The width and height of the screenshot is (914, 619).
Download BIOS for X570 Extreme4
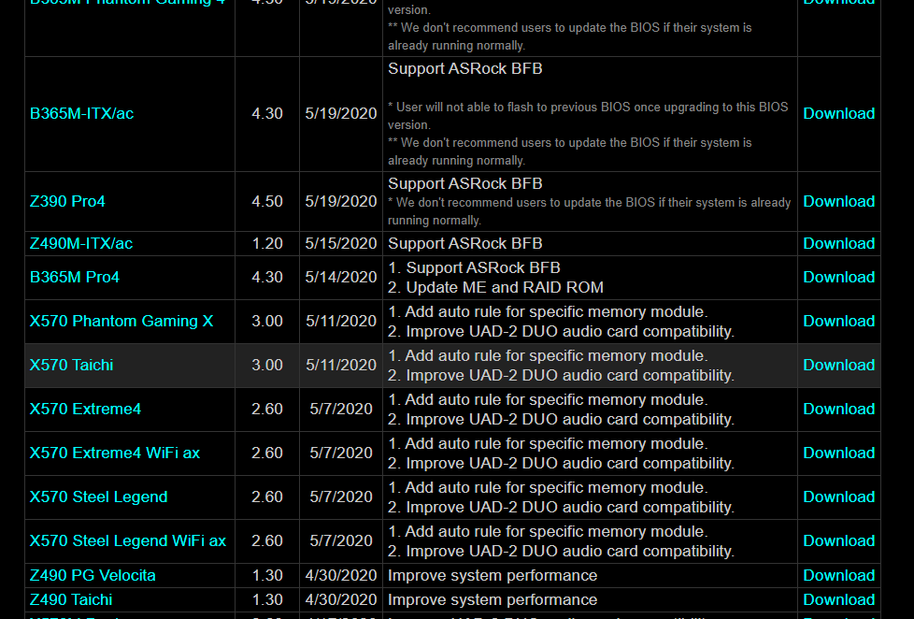839,409
